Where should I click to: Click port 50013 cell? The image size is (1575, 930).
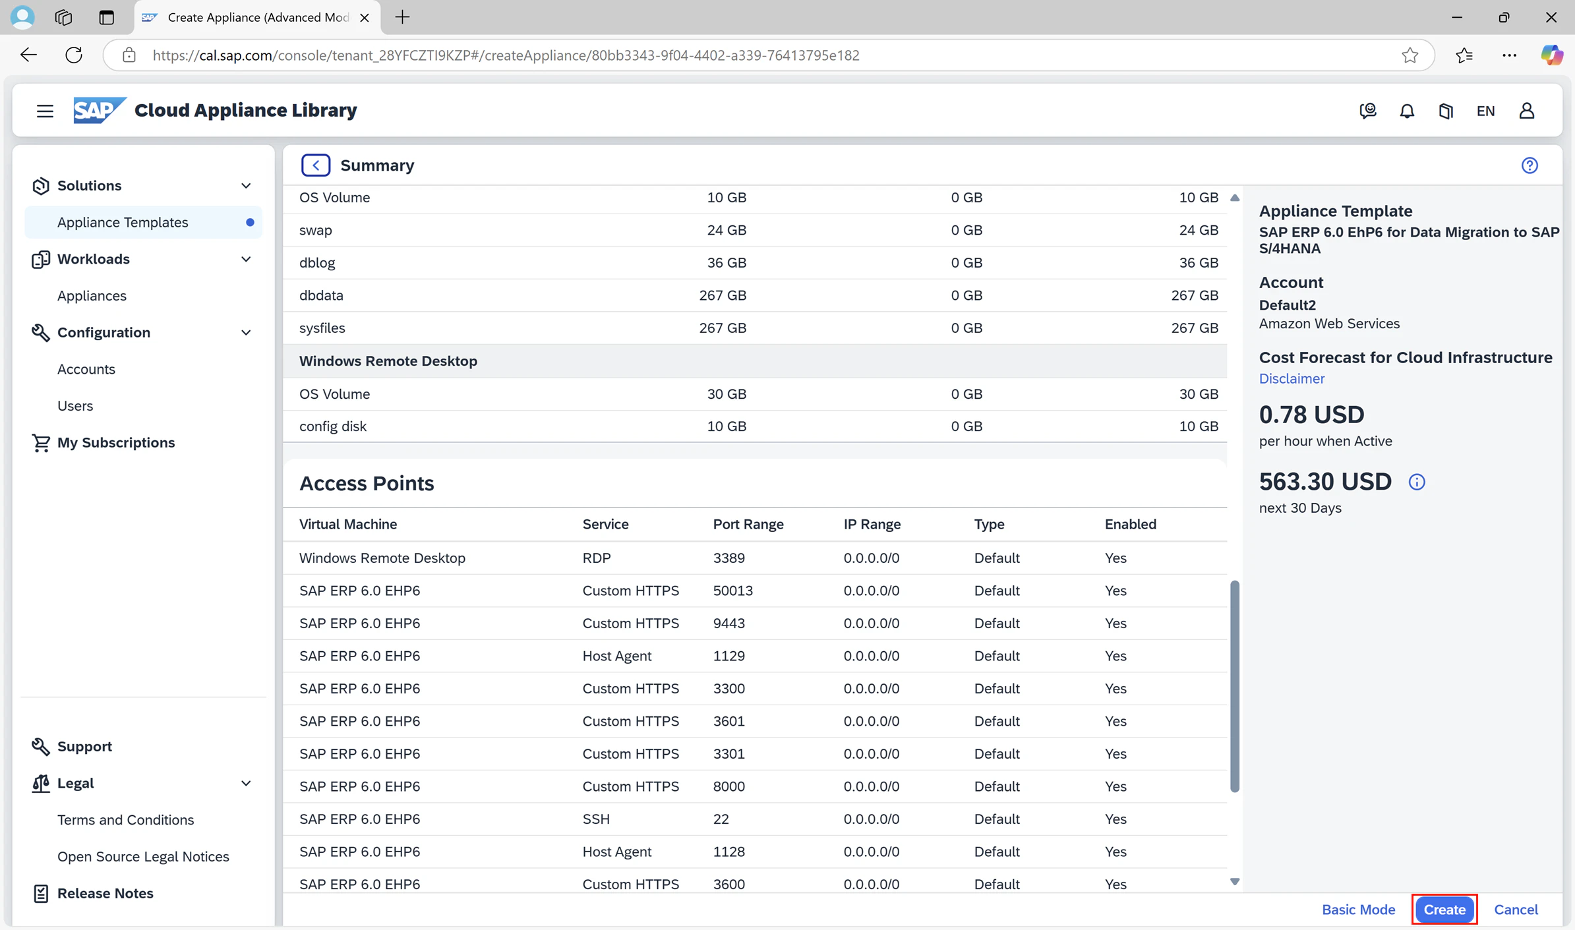point(733,591)
